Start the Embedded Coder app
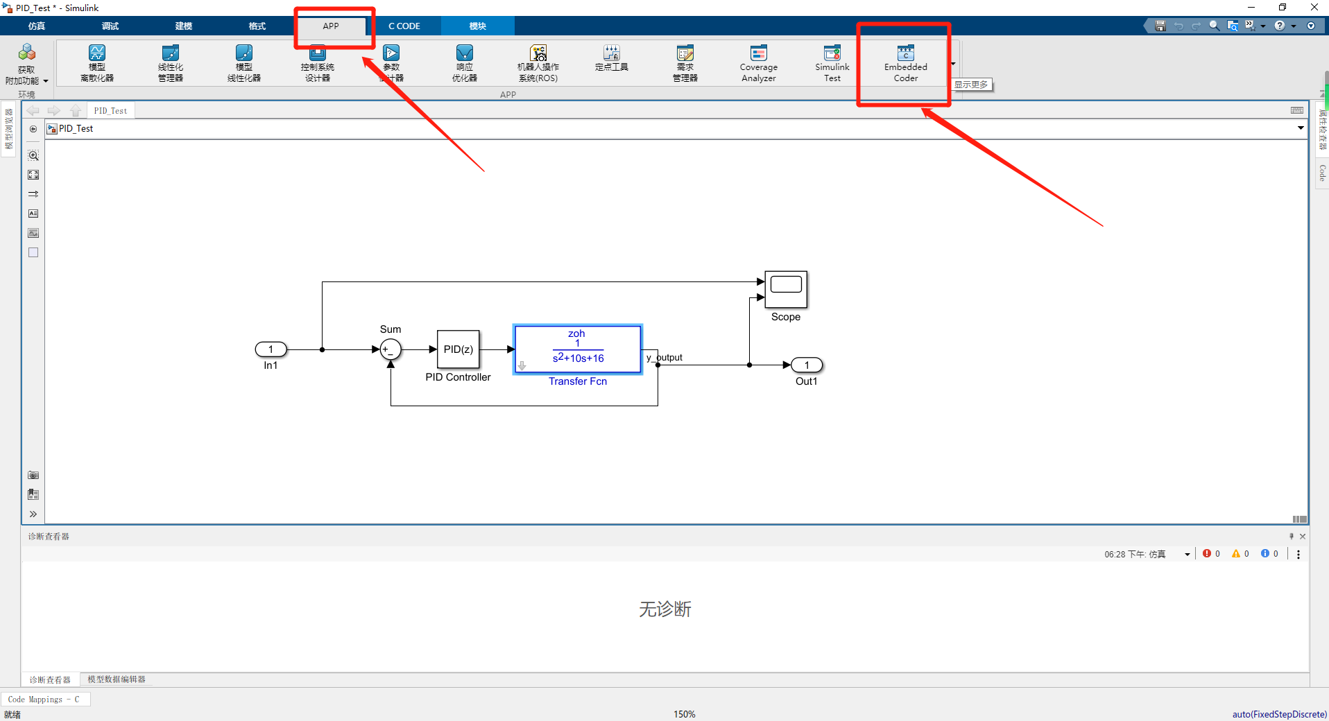1329x721 pixels. pos(904,62)
